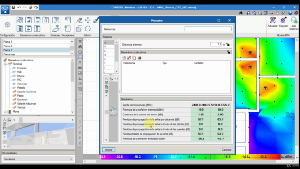
Task: Click the -36.3 receiver power value cell
Action: point(201,139)
